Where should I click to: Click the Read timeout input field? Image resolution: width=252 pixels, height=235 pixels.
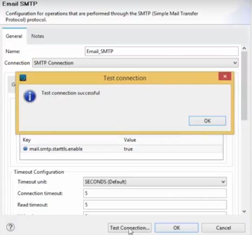[x=155, y=205]
